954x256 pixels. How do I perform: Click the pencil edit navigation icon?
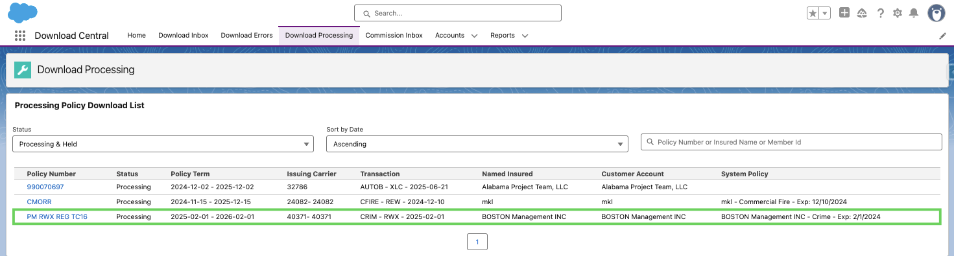943,36
